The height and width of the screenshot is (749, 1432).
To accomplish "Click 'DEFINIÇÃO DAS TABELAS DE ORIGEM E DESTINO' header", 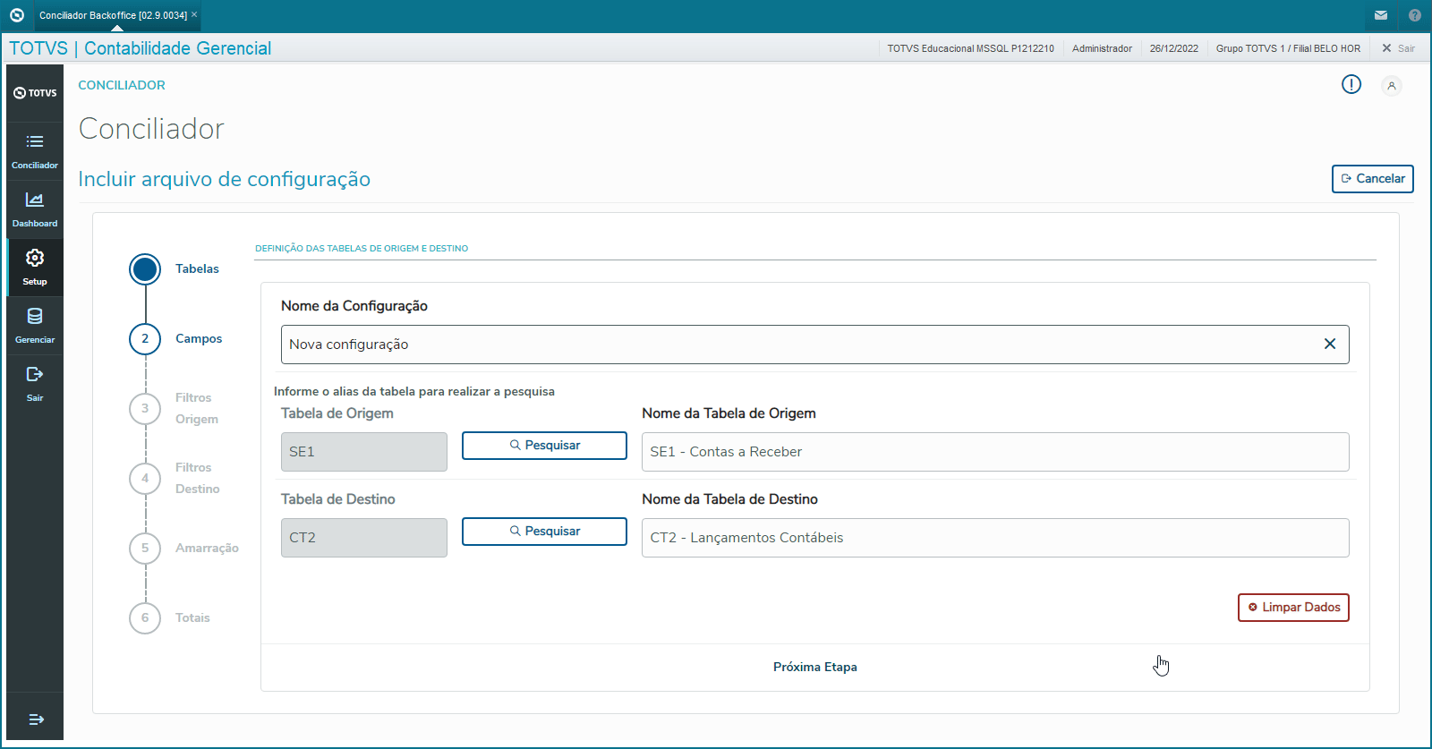I will coord(362,249).
